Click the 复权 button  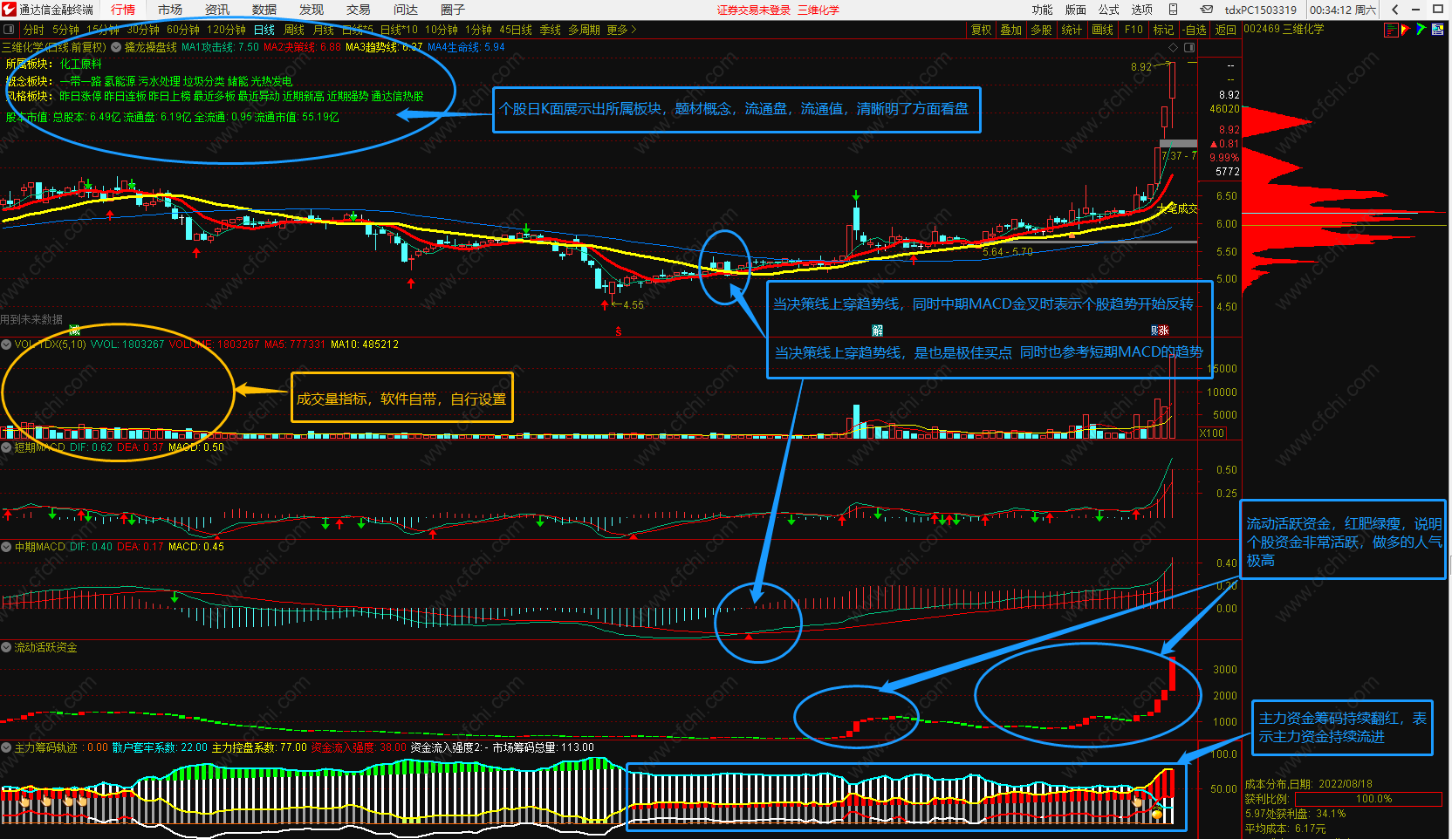click(982, 30)
